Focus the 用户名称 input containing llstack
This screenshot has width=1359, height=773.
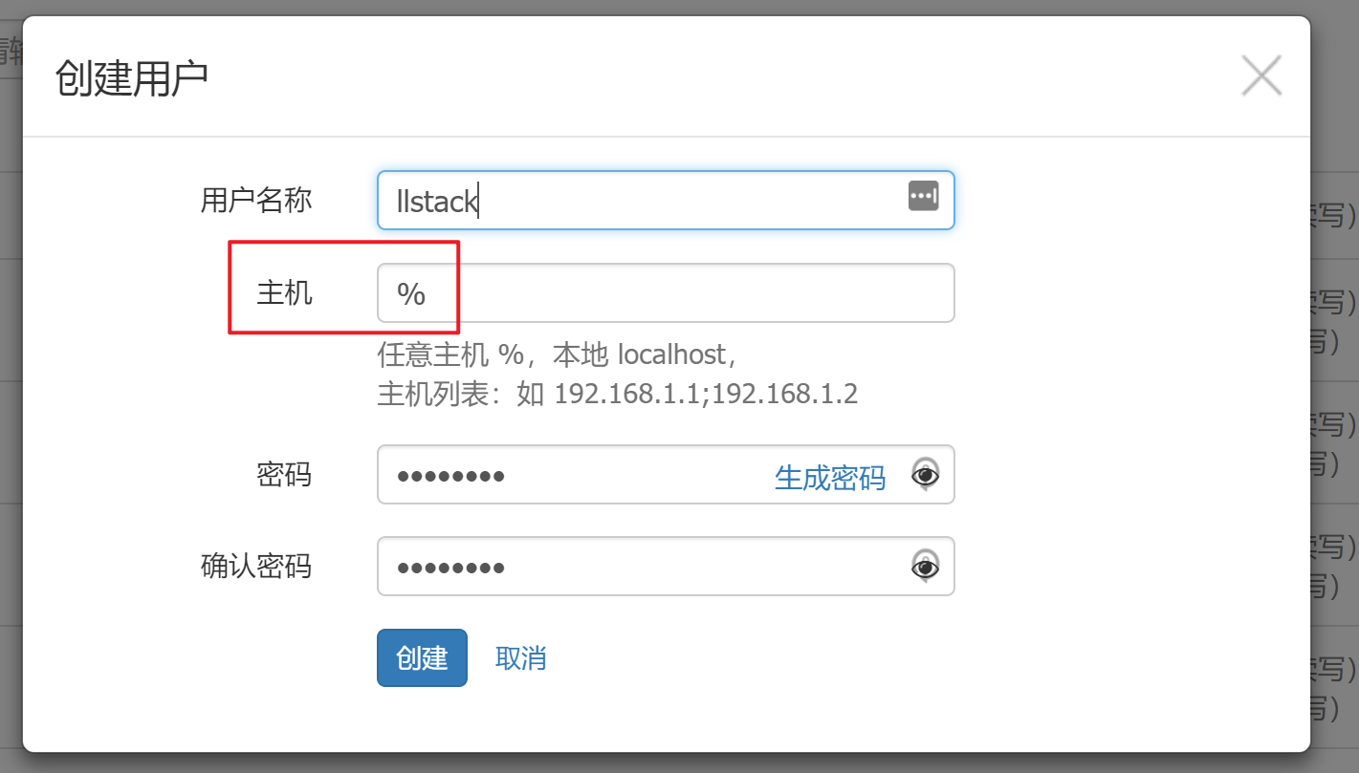point(666,201)
